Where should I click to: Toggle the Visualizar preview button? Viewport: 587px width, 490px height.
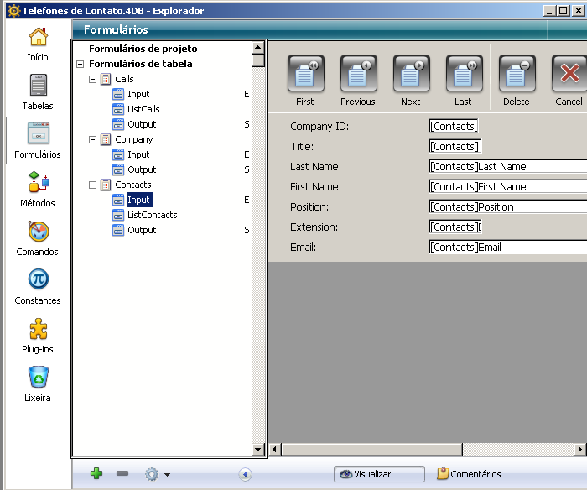(379, 474)
